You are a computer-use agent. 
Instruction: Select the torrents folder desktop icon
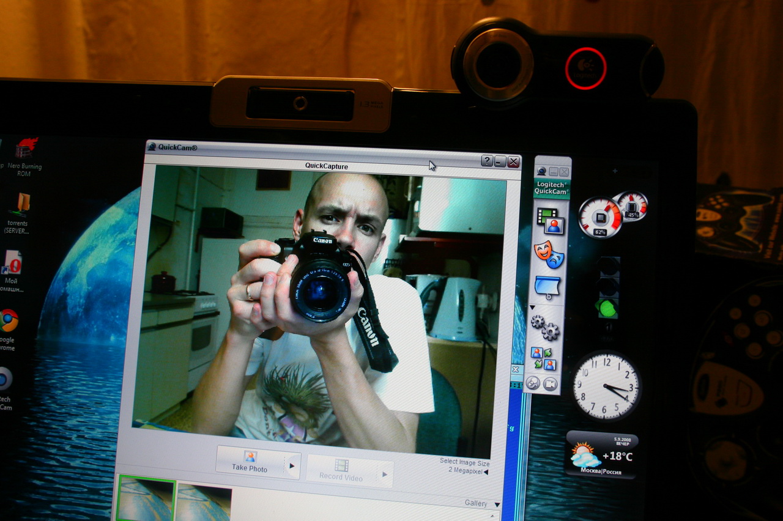coord(20,213)
